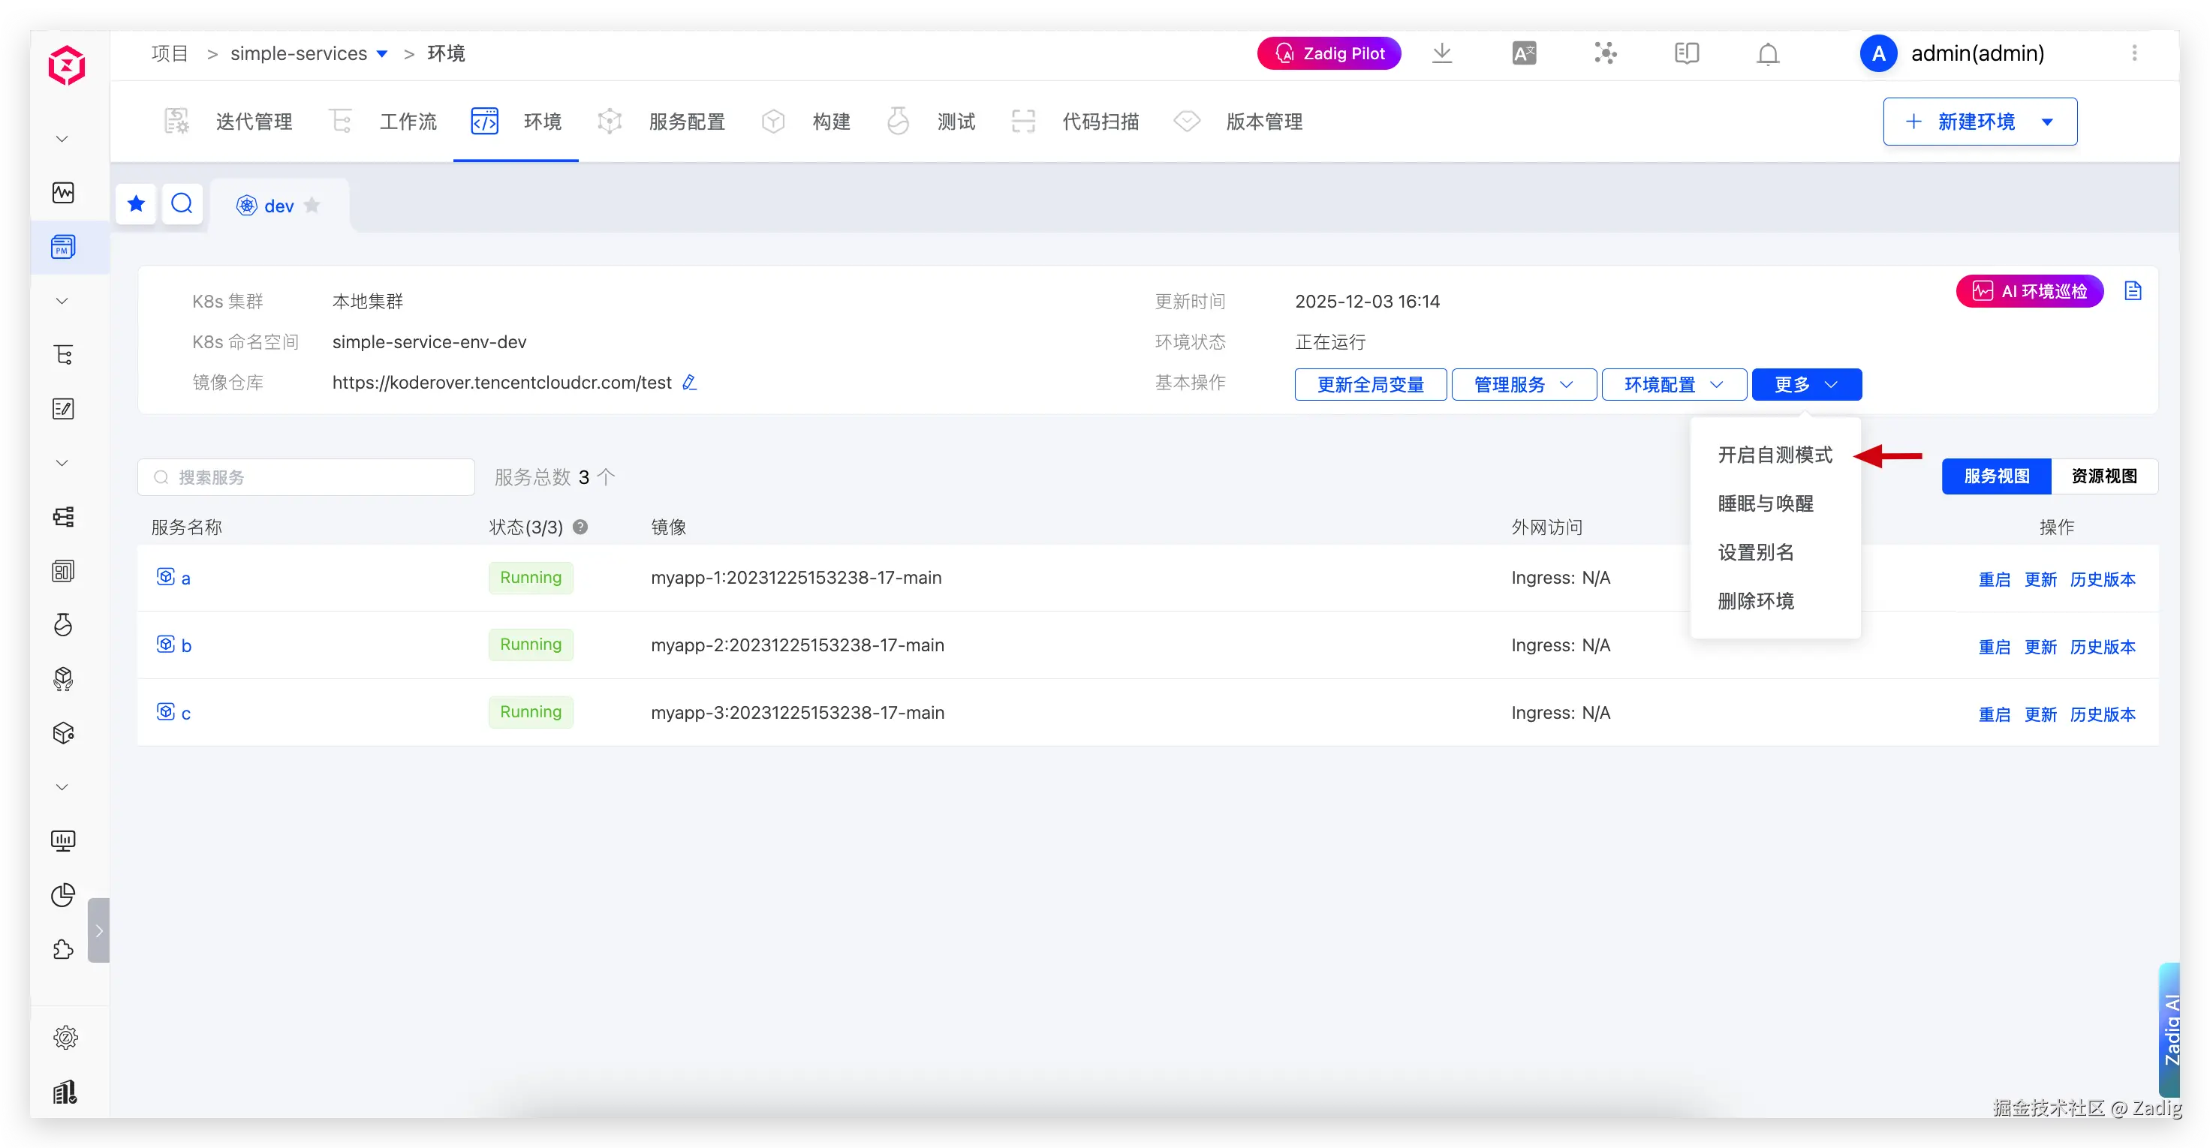The width and height of the screenshot is (2210, 1148).
Task: Select 开启自测模式 from the menu
Action: 1774,455
